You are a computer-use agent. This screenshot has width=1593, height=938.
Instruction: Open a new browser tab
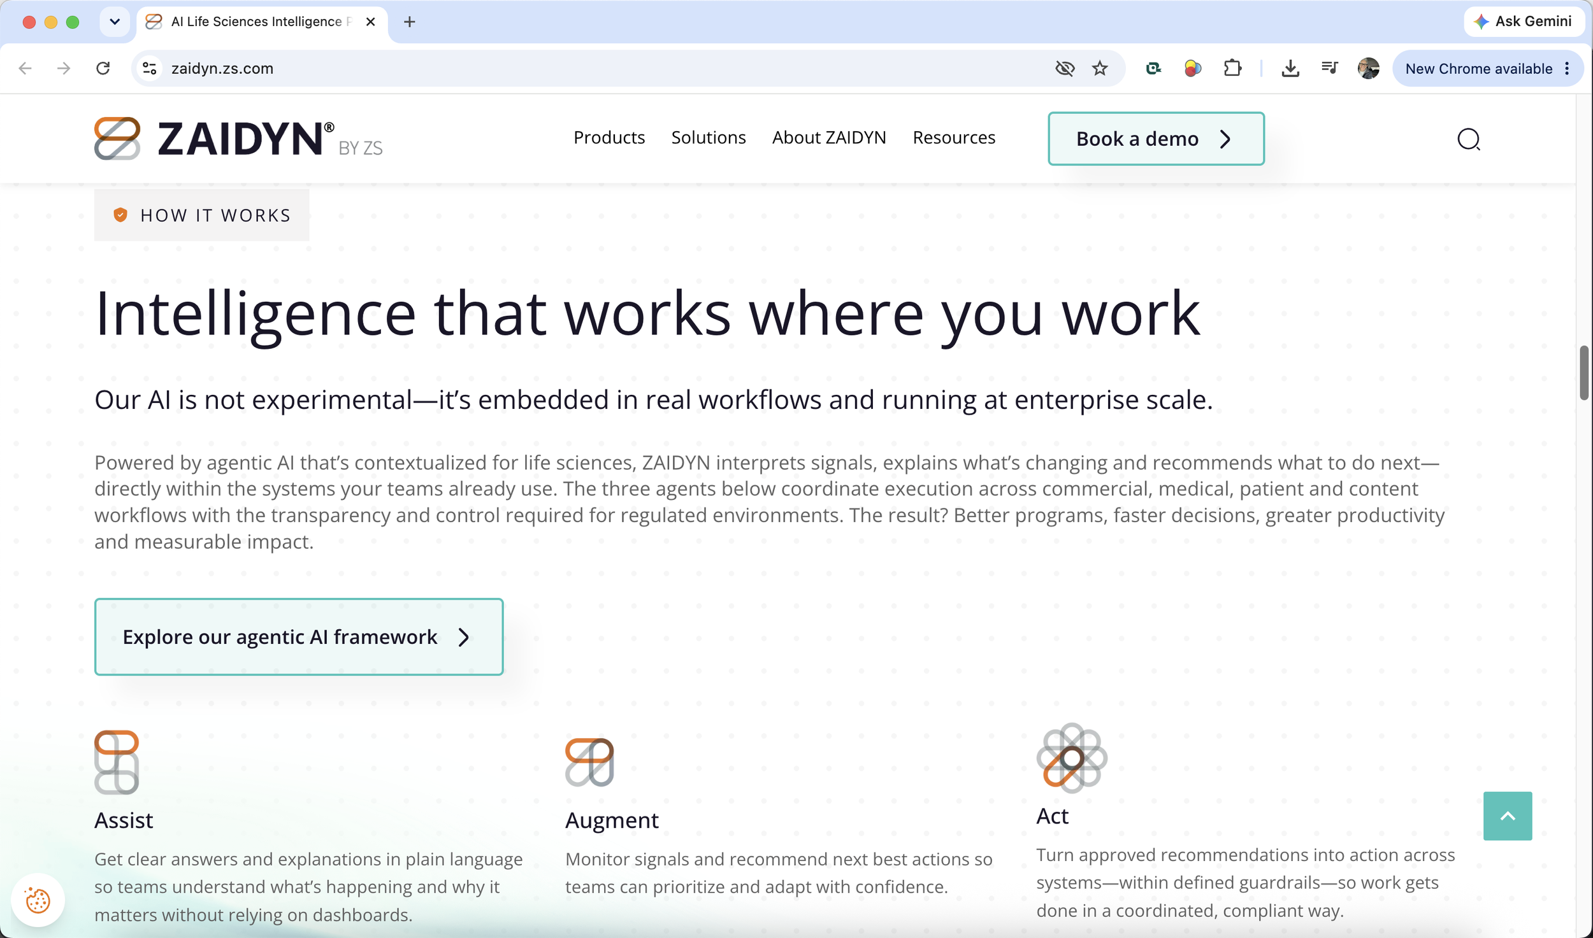pos(410,22)
